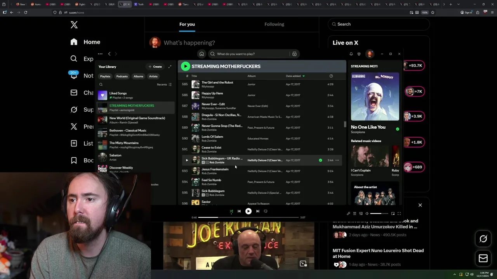Bookmark page with star icon
The height and width of the screenshot is (279, 497).
click(433, 12)
